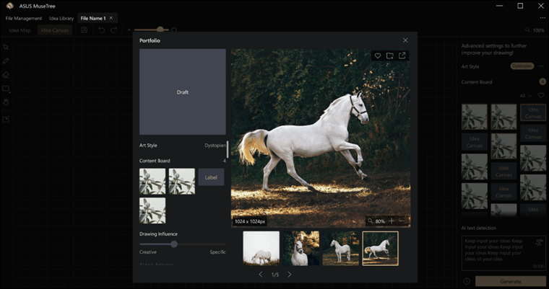The image size is (549, 289).
Task: Click the Generate button
Action: coord(511,281)
